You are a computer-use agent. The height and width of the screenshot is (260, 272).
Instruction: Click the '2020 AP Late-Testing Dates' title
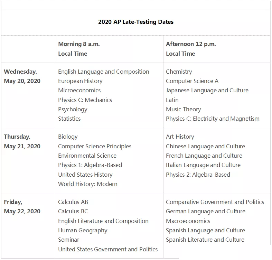click(x=136, y=22)
